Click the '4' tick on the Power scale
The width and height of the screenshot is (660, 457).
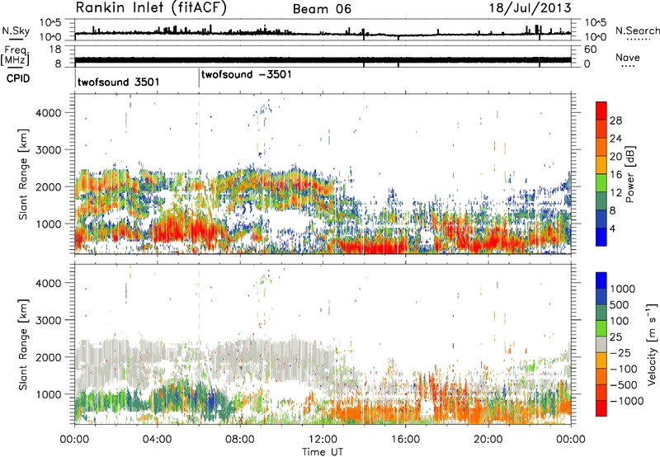tap(612, 228)
